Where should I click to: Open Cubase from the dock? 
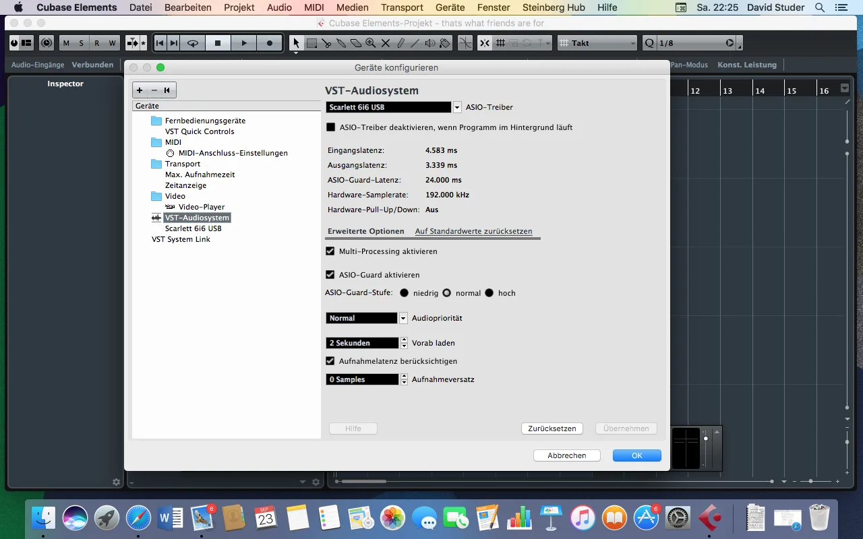pyautogui.click(x=710, y=517)
